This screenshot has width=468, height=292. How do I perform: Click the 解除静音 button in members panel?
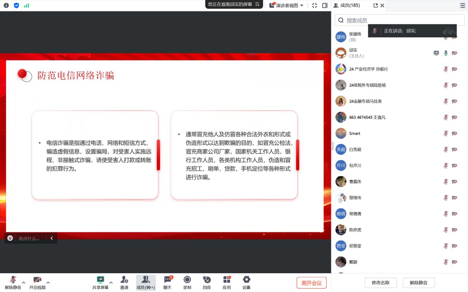pos(419,282)
